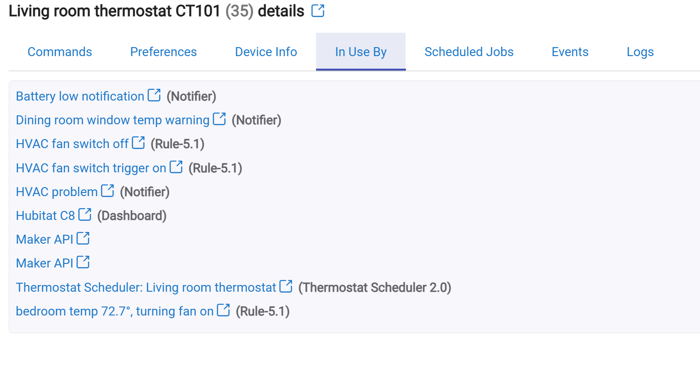Viewport: 700px width, 368px height.
Task: View the Scheduled Jobs tab
Action: pos(469,52)
